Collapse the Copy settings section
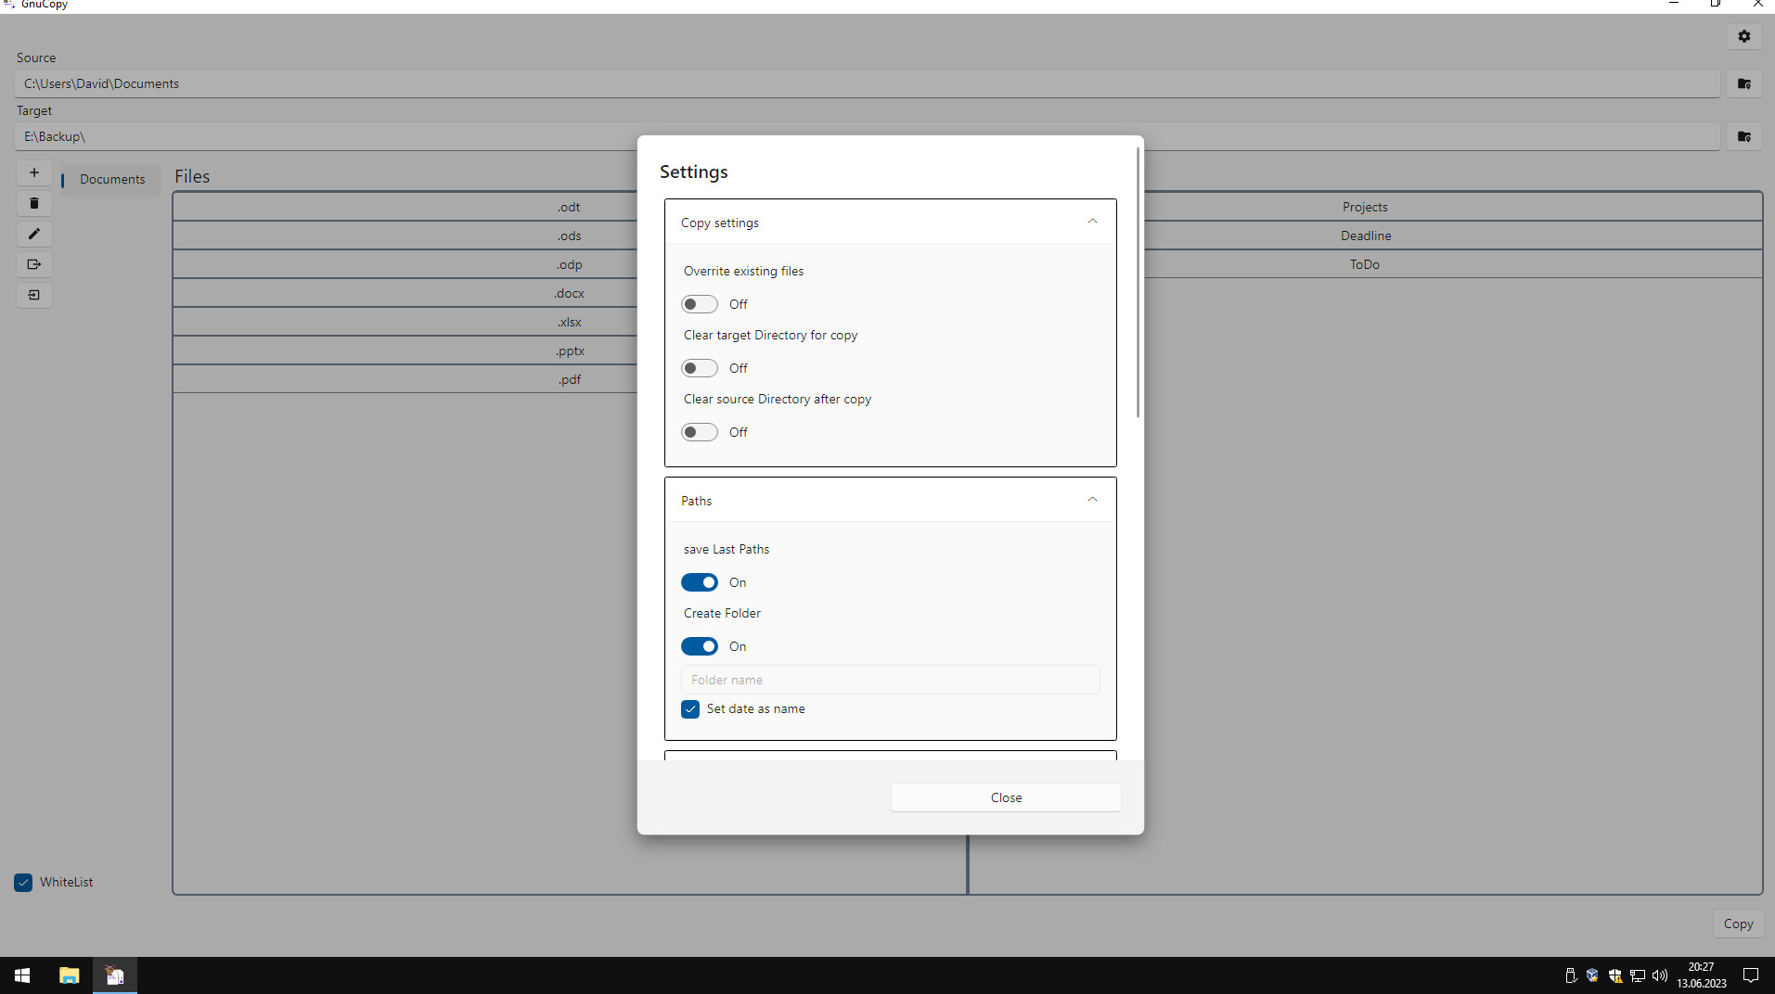Viewport: 1775px width, 994px height. point(1092,222)
